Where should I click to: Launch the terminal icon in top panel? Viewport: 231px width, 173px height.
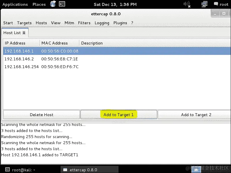[62, 4]
